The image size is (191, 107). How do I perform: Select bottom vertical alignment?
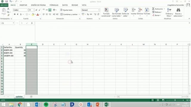(x=50, y=10)
